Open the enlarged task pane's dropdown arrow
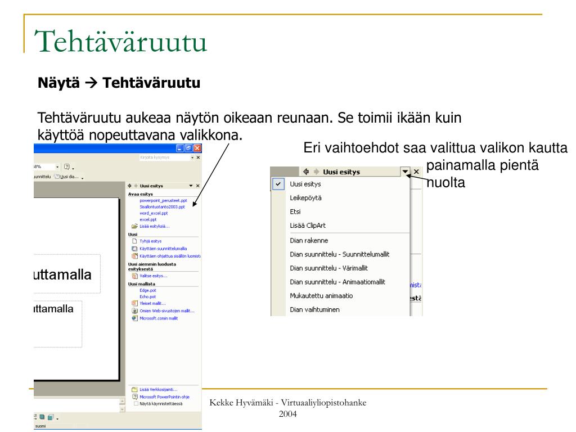 point(405,172)
